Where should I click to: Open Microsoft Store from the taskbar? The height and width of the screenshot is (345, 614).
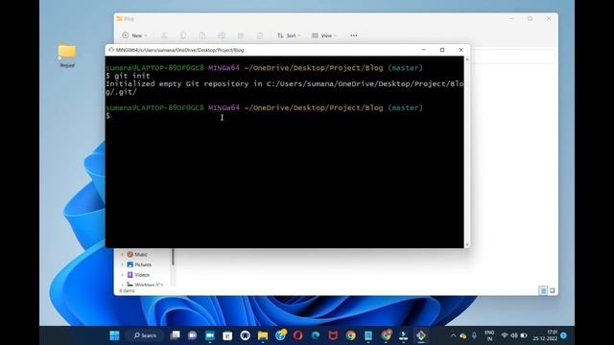click(x=227, y=335)
